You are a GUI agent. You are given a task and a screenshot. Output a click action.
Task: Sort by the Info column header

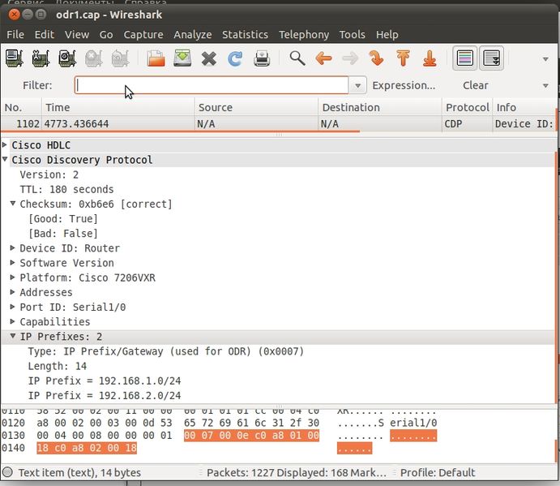point(524,107)
